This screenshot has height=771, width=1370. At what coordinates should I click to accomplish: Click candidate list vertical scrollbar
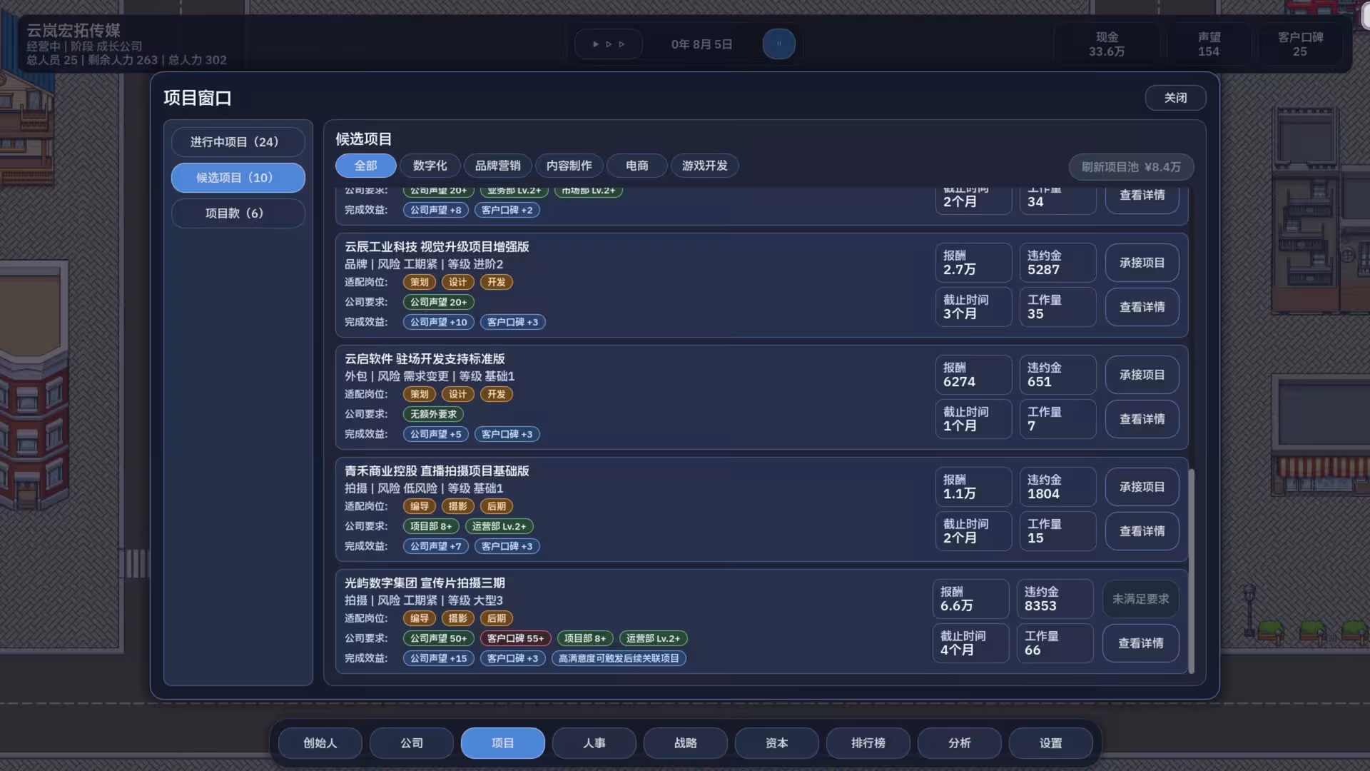click(1191, 571)
